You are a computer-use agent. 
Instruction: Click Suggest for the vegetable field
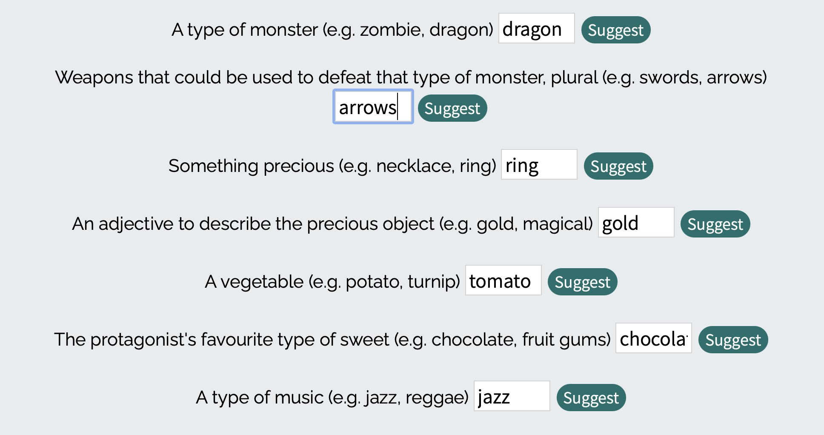pos(582,282)
